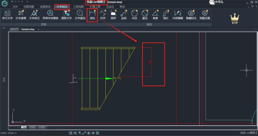Open the 文字样式 text style tool
The width and height of the screenshot is (258, 136).
[34, 15]
